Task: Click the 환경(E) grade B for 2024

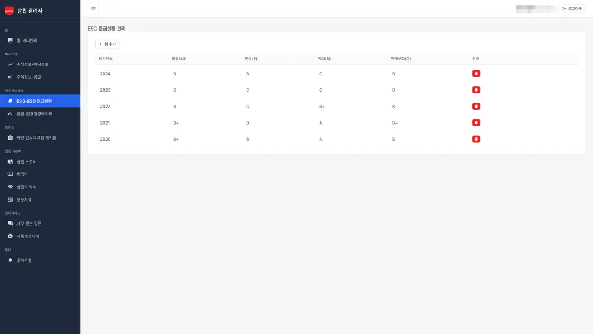Action: tap(247, 74)
